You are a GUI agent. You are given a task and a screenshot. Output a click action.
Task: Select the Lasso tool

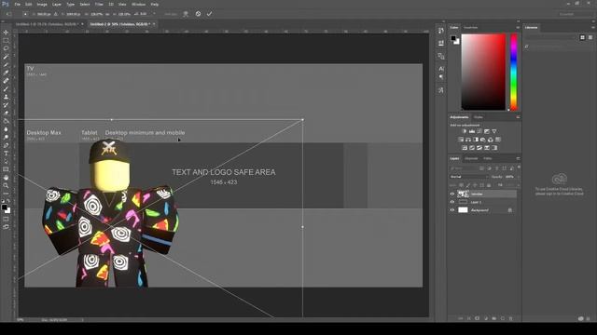[6, 48]
